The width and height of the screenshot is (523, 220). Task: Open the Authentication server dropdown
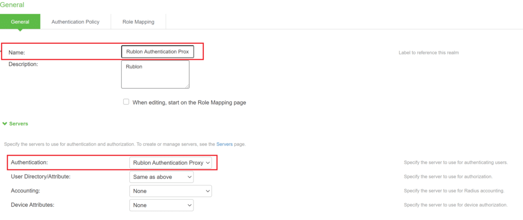[170, 162]
